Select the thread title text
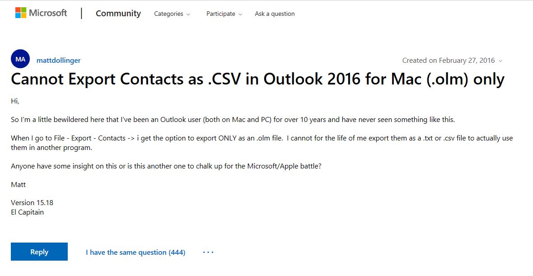 pos(258,79)
